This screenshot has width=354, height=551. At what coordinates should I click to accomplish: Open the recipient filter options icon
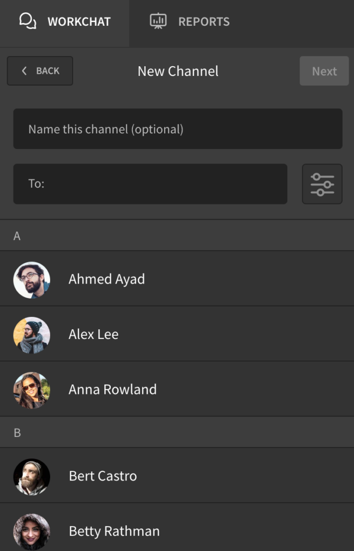tap(322, 184)
